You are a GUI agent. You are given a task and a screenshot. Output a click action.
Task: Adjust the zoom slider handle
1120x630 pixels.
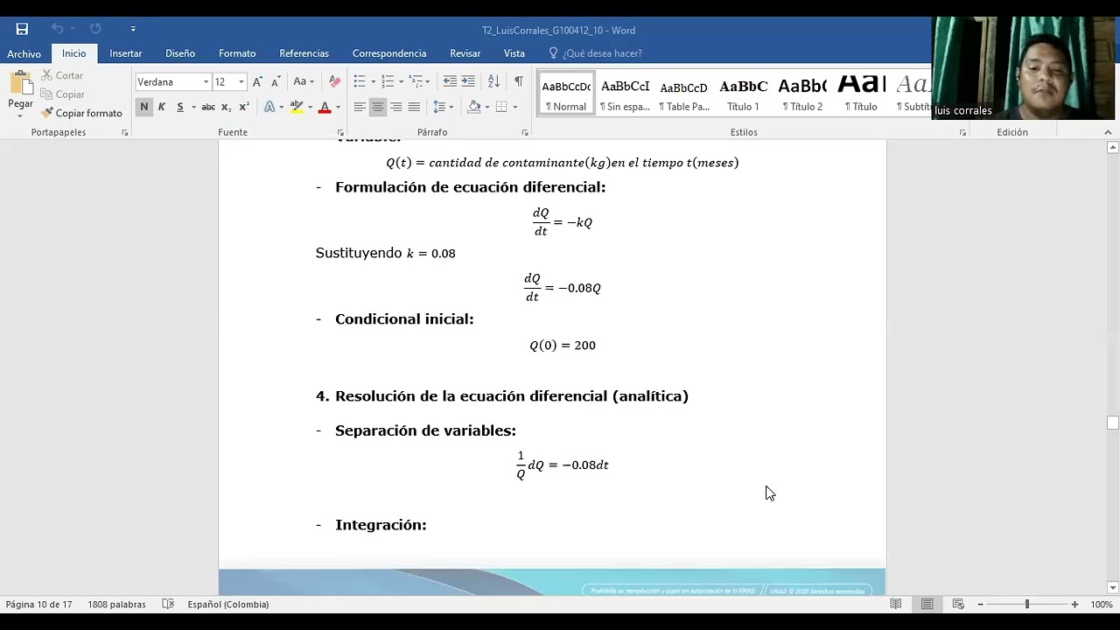[1027, 605]
